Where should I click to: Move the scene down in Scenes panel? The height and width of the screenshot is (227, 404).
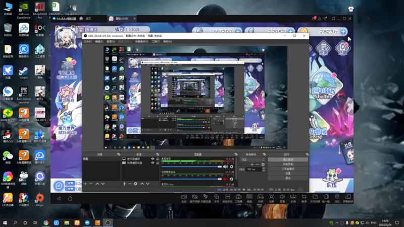103,184
